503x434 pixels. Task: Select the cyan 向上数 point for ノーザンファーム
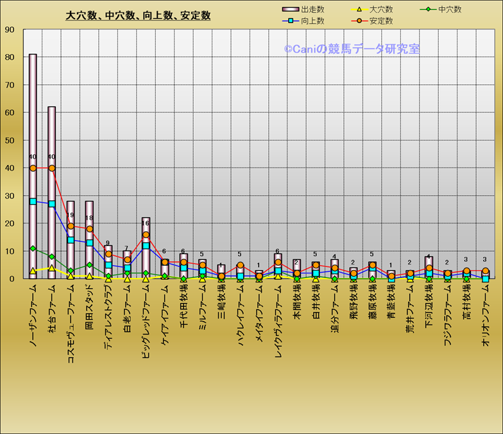[33, 202]
